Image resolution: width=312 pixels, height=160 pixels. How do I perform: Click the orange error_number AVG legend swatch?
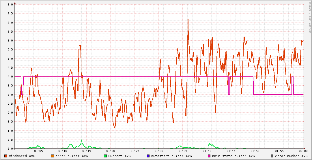tap(53, 156)
